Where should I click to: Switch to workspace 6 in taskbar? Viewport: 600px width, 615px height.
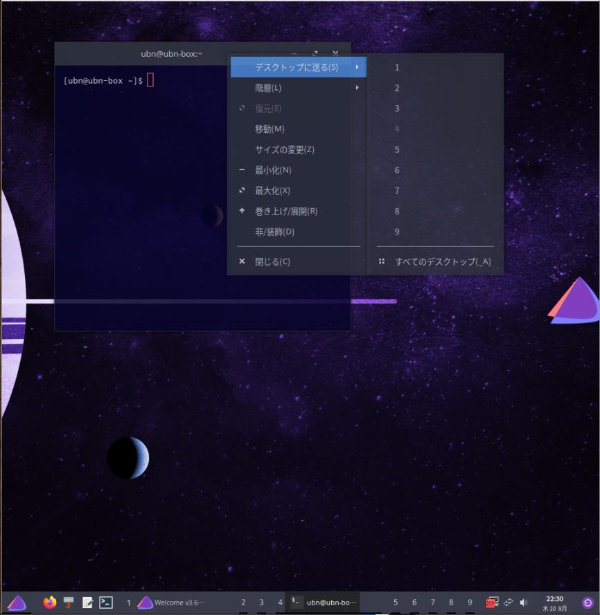click(414, 603)
